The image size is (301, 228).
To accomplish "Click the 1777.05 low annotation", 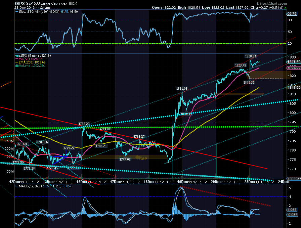I will [125, 159].
